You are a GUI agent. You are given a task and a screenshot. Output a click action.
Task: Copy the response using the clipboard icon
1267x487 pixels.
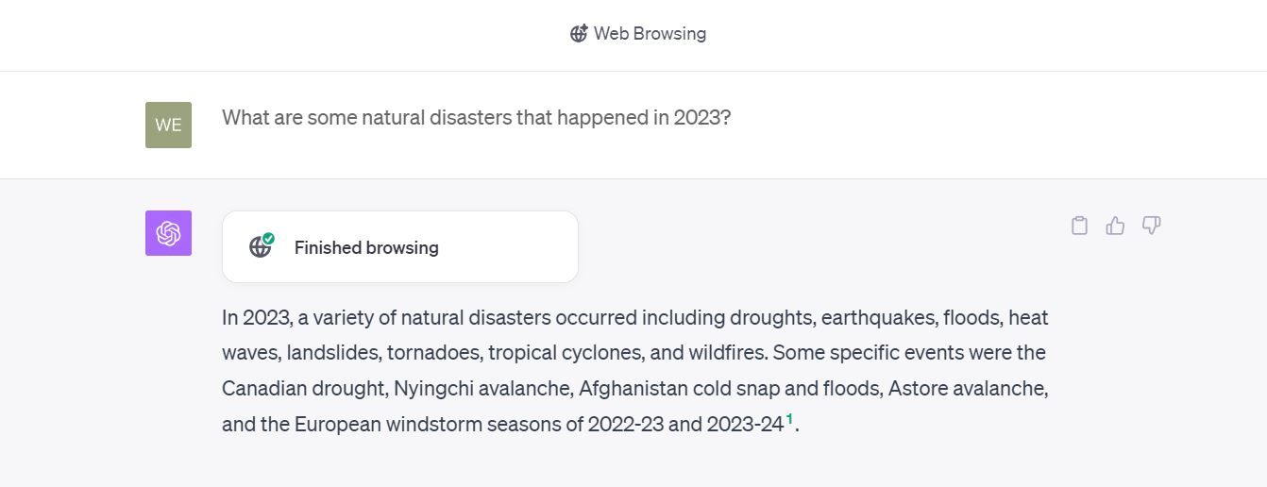click(x=1079, y=226)
